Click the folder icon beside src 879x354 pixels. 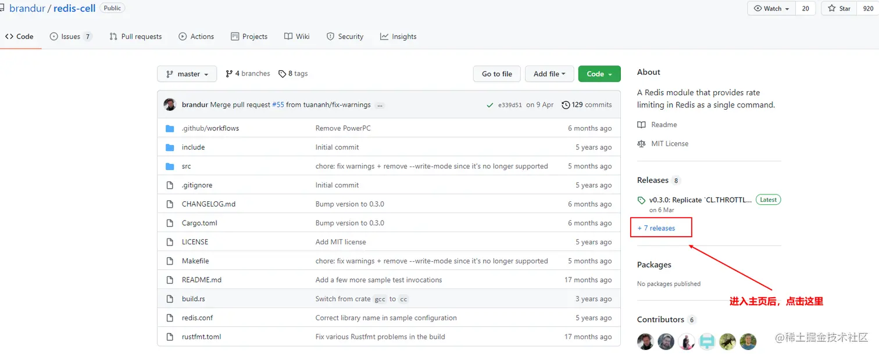pos(170,167)
